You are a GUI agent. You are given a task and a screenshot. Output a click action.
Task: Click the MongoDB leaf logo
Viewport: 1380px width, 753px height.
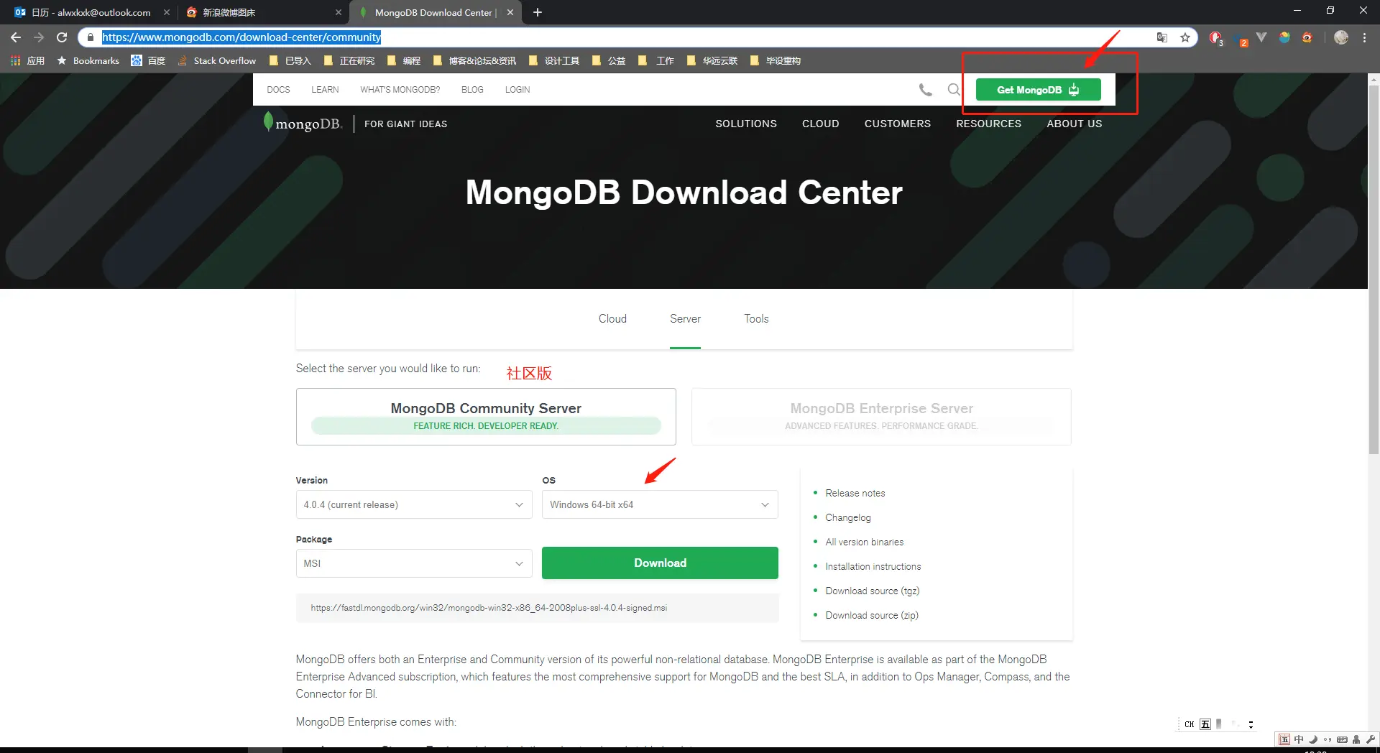point(303,123)
